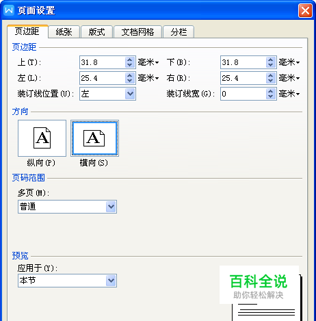316x321 pixels.
Task: Click the 右(R) margin input field
Action: (243, 78)
